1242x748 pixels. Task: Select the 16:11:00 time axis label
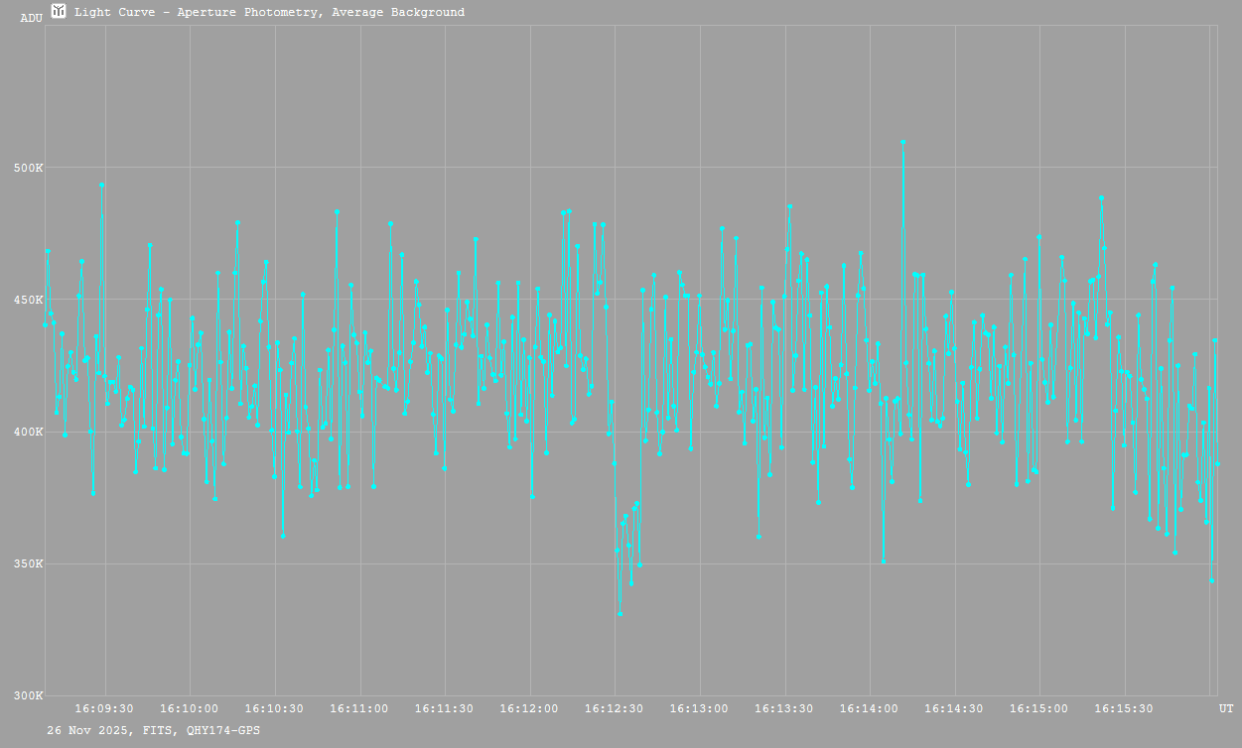pyautogui.click(x=359, y=708)
